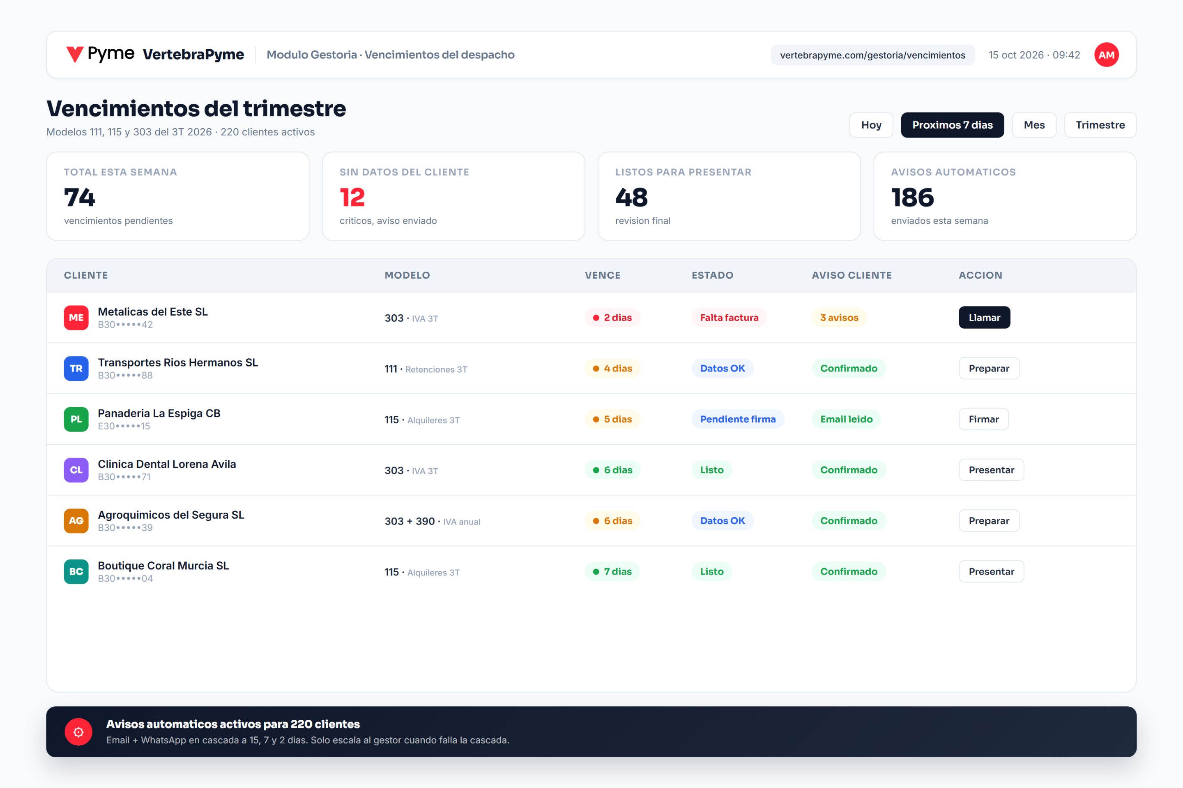Screen dimensions: 1183x788
Task: Click the Vence column header
Action: point(602,275)
